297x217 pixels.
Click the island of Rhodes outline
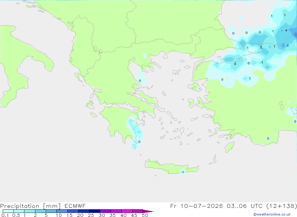coord(230,147)
